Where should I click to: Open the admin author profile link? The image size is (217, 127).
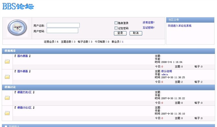click(165, 74)
